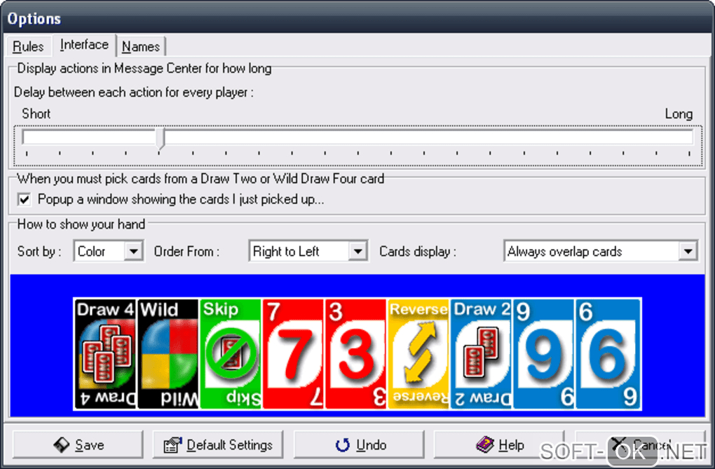Click the Undo button
715x469 pixels.
point(359,444)
